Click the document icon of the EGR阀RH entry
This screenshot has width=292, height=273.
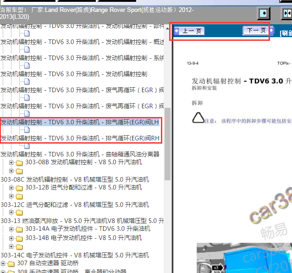[x=27, y=130]
